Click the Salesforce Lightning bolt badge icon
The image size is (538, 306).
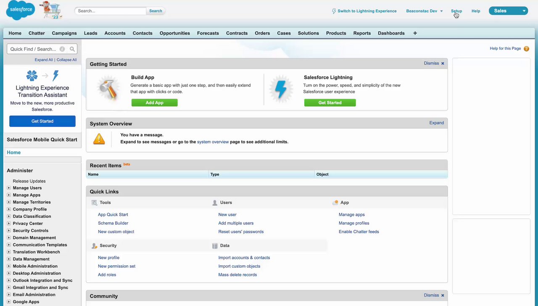281,89
